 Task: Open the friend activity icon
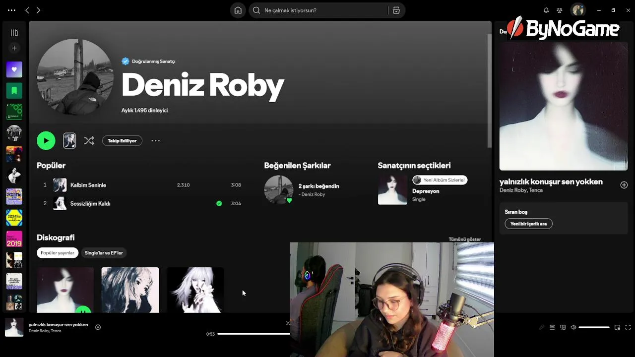(560, 10)
